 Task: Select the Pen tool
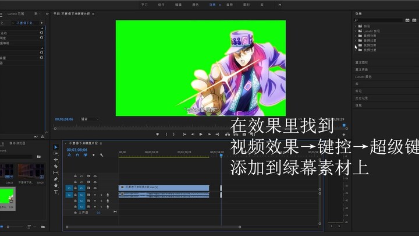(56, 179)
